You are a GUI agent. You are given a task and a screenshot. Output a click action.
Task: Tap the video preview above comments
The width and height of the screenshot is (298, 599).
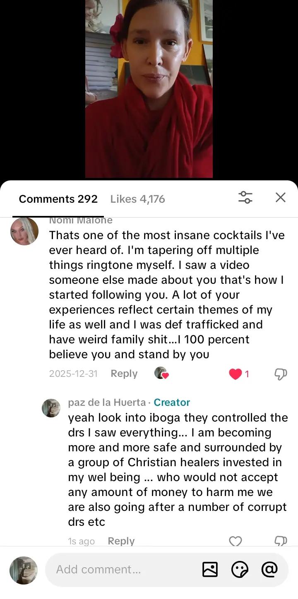pyautogui.click(x=149, y=89)
